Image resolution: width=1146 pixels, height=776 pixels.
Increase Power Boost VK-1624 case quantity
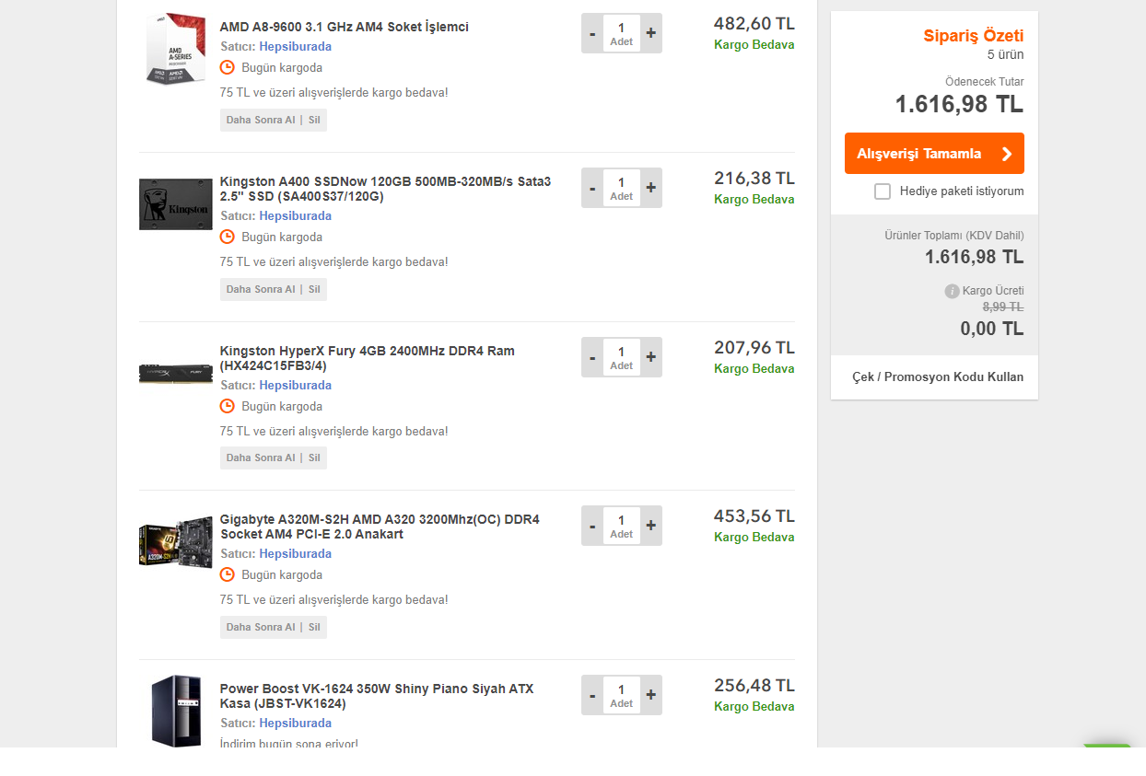(651, 695)
